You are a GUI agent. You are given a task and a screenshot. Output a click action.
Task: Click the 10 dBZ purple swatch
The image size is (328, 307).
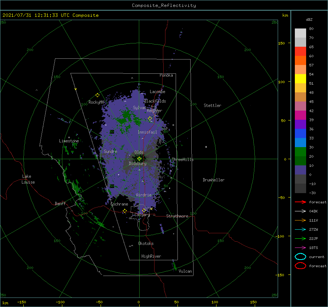pos(300,170)
